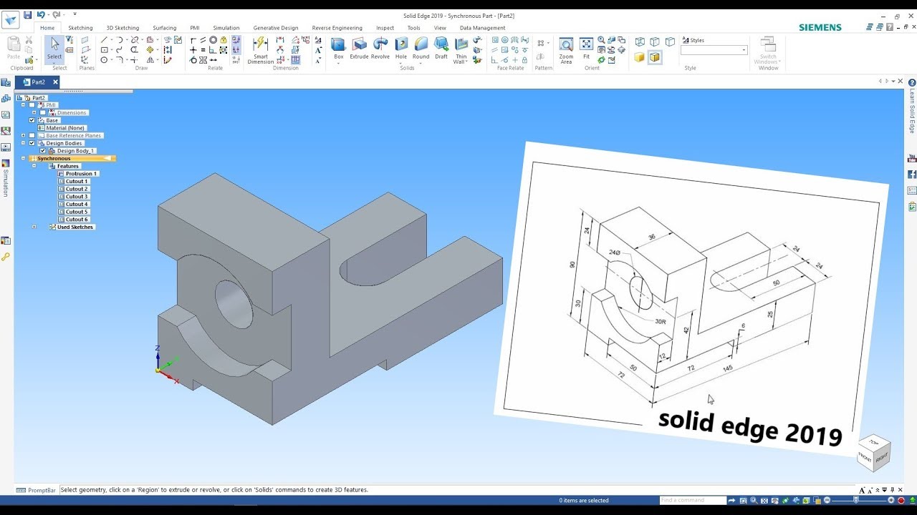Click the Zoom Area tool
Image resolution: width=917 pixels, height=515 pixels.
[566, 50]
